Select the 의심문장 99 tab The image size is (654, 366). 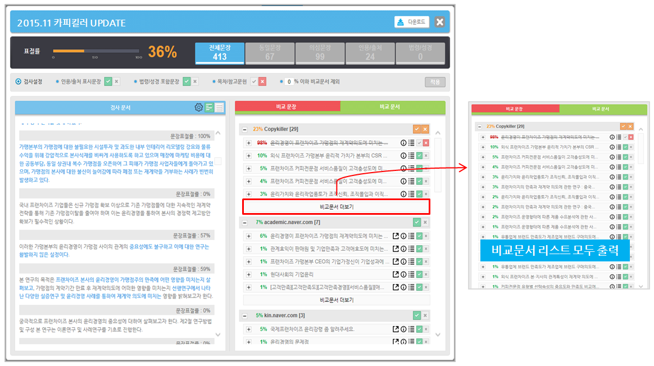(x=320, y=53)
